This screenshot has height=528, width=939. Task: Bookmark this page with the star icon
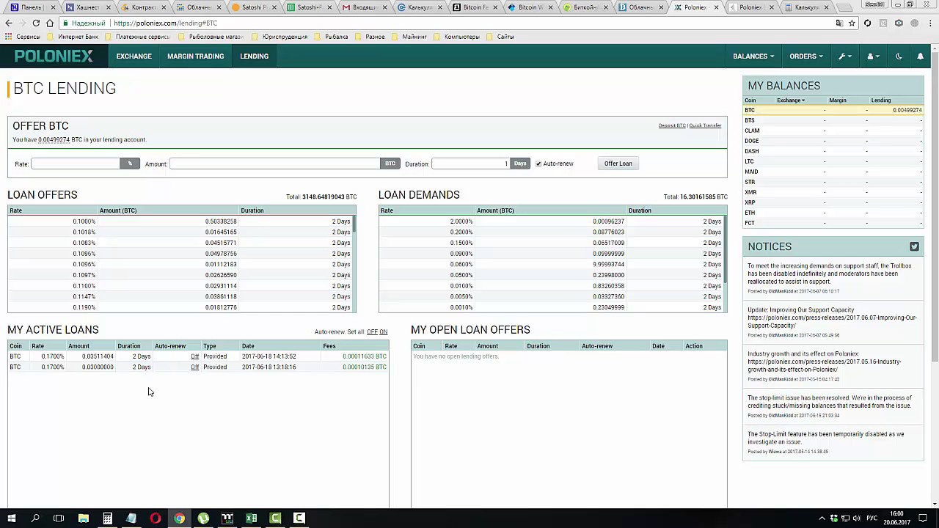coord(852,23)
